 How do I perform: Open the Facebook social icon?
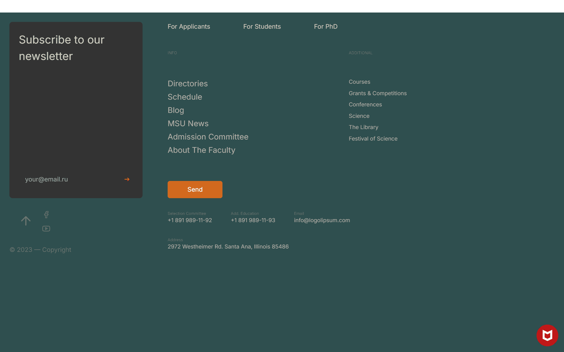(x=46, y=215)
